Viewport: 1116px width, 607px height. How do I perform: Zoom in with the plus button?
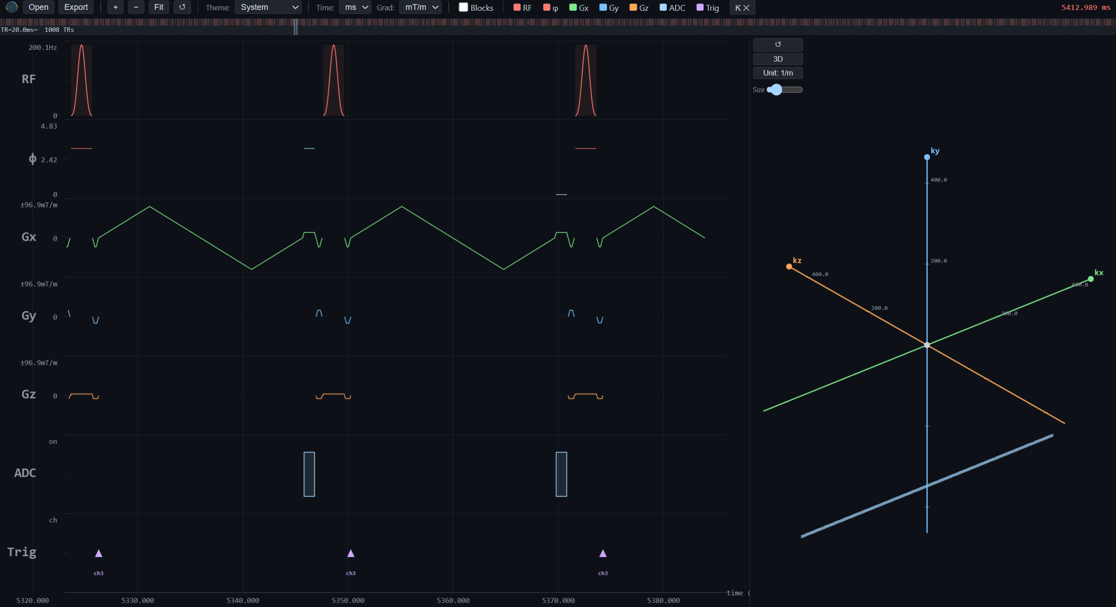(116, 7)
